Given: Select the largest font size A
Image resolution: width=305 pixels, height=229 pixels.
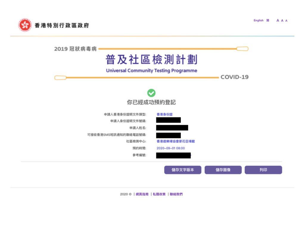Looking at the screenshot, I should (x=278, y=20).
